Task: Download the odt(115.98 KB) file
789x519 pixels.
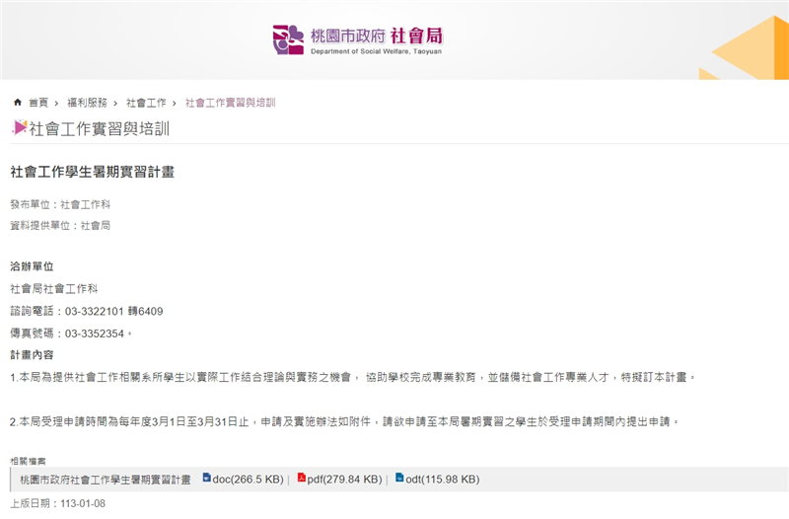Action: tap(442, 480)
